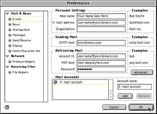The image size is (157, 114).
Task: Collapse the Mail & News section triangle
Action: pos(7,14)
